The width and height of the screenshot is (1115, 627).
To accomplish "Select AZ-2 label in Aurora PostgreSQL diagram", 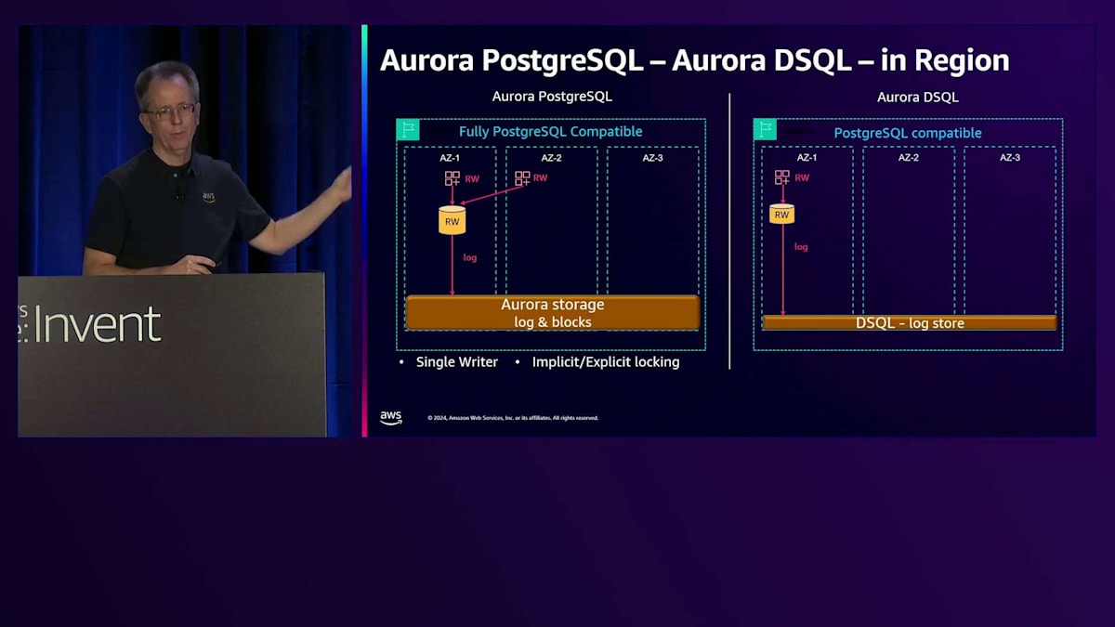I will pos(552,159).
